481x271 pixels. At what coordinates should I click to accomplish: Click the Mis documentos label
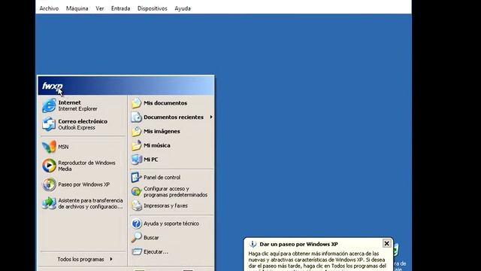point(165,103)
